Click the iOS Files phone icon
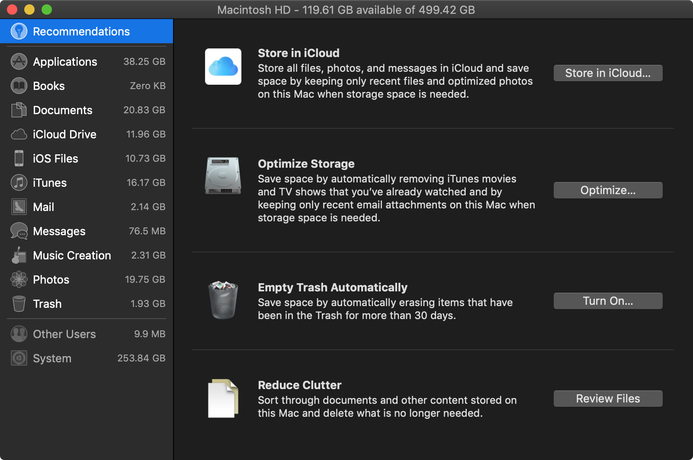693x460 pixels. coord(19,158)
